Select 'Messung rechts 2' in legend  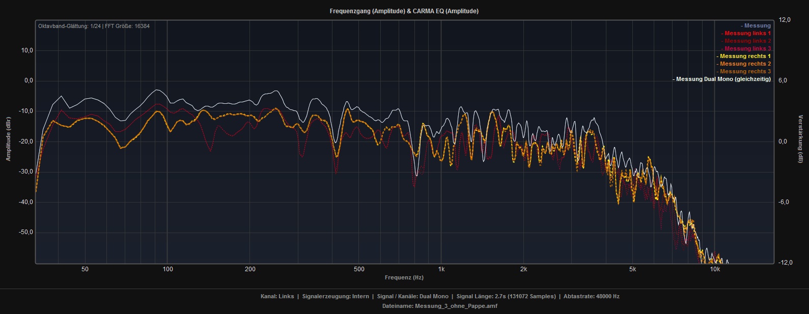coord(744,64)
